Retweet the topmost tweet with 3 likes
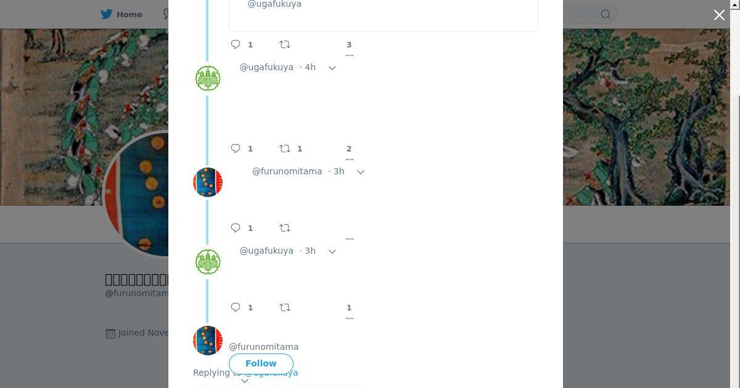This screenshot has width=740, height=388. [285, 44]
